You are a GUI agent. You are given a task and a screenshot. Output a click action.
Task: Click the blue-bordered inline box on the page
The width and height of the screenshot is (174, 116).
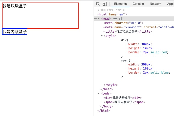pyautogui.click(x=15, y=32)
